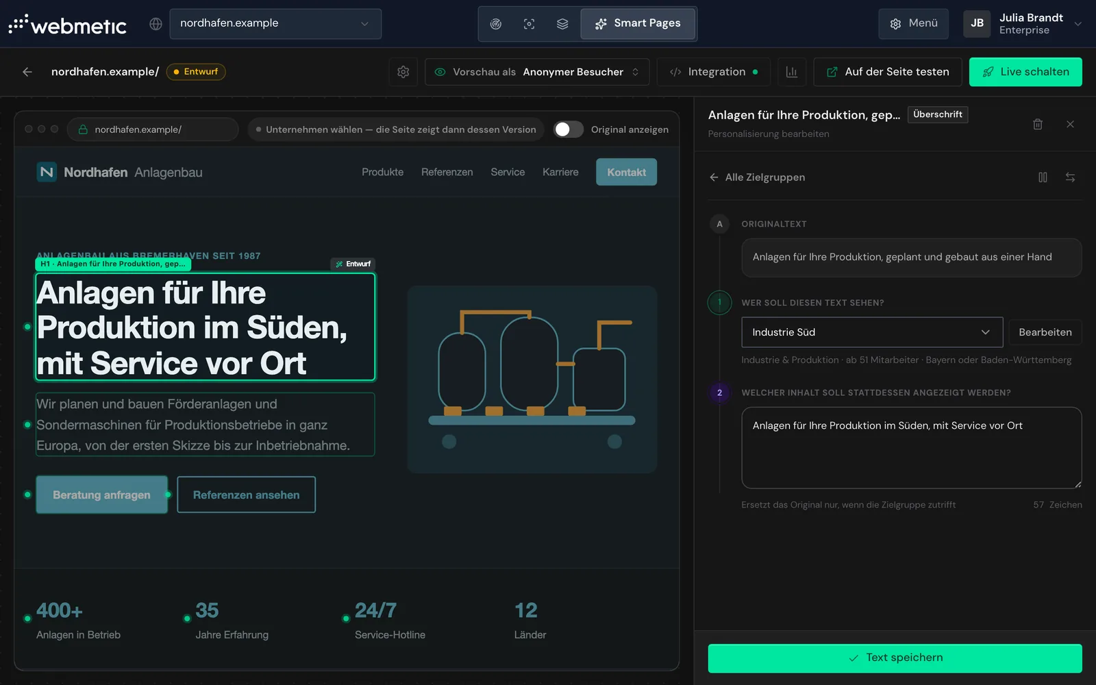
Task: Click Bearbeiten next to the audience dropdown
Action: pyautogui.click(x=1045, y=332)
